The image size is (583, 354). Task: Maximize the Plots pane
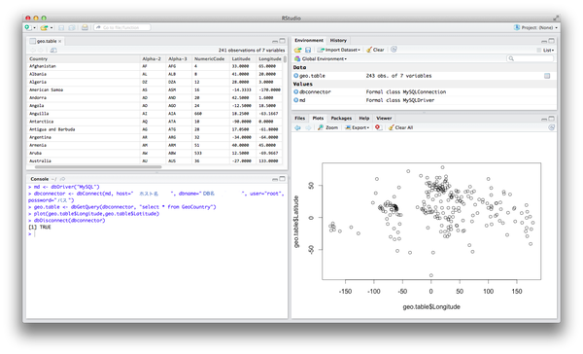(x=551, y=119)
